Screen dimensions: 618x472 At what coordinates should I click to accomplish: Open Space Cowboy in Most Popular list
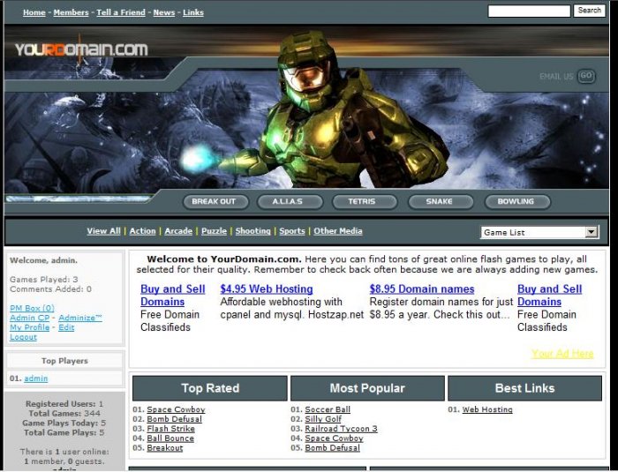(x=334, y=438)
